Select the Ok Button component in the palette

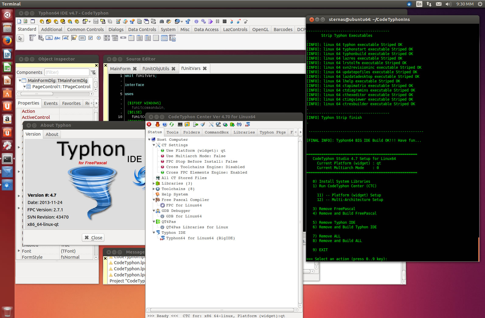tap(49, 38)
